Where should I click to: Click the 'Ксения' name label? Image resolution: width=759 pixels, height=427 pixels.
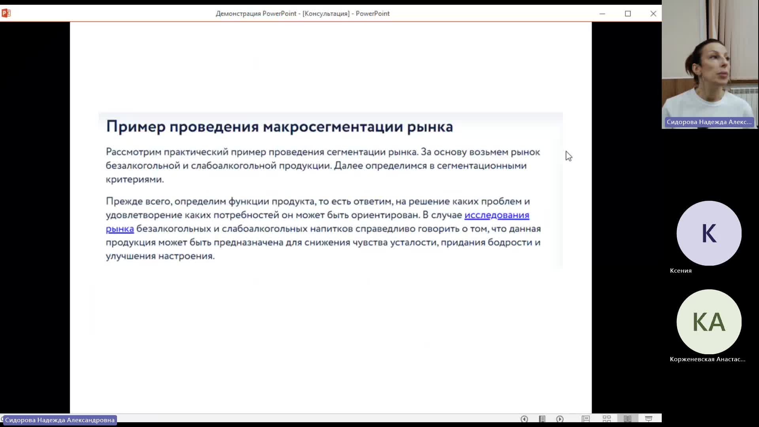coord(681,271)
